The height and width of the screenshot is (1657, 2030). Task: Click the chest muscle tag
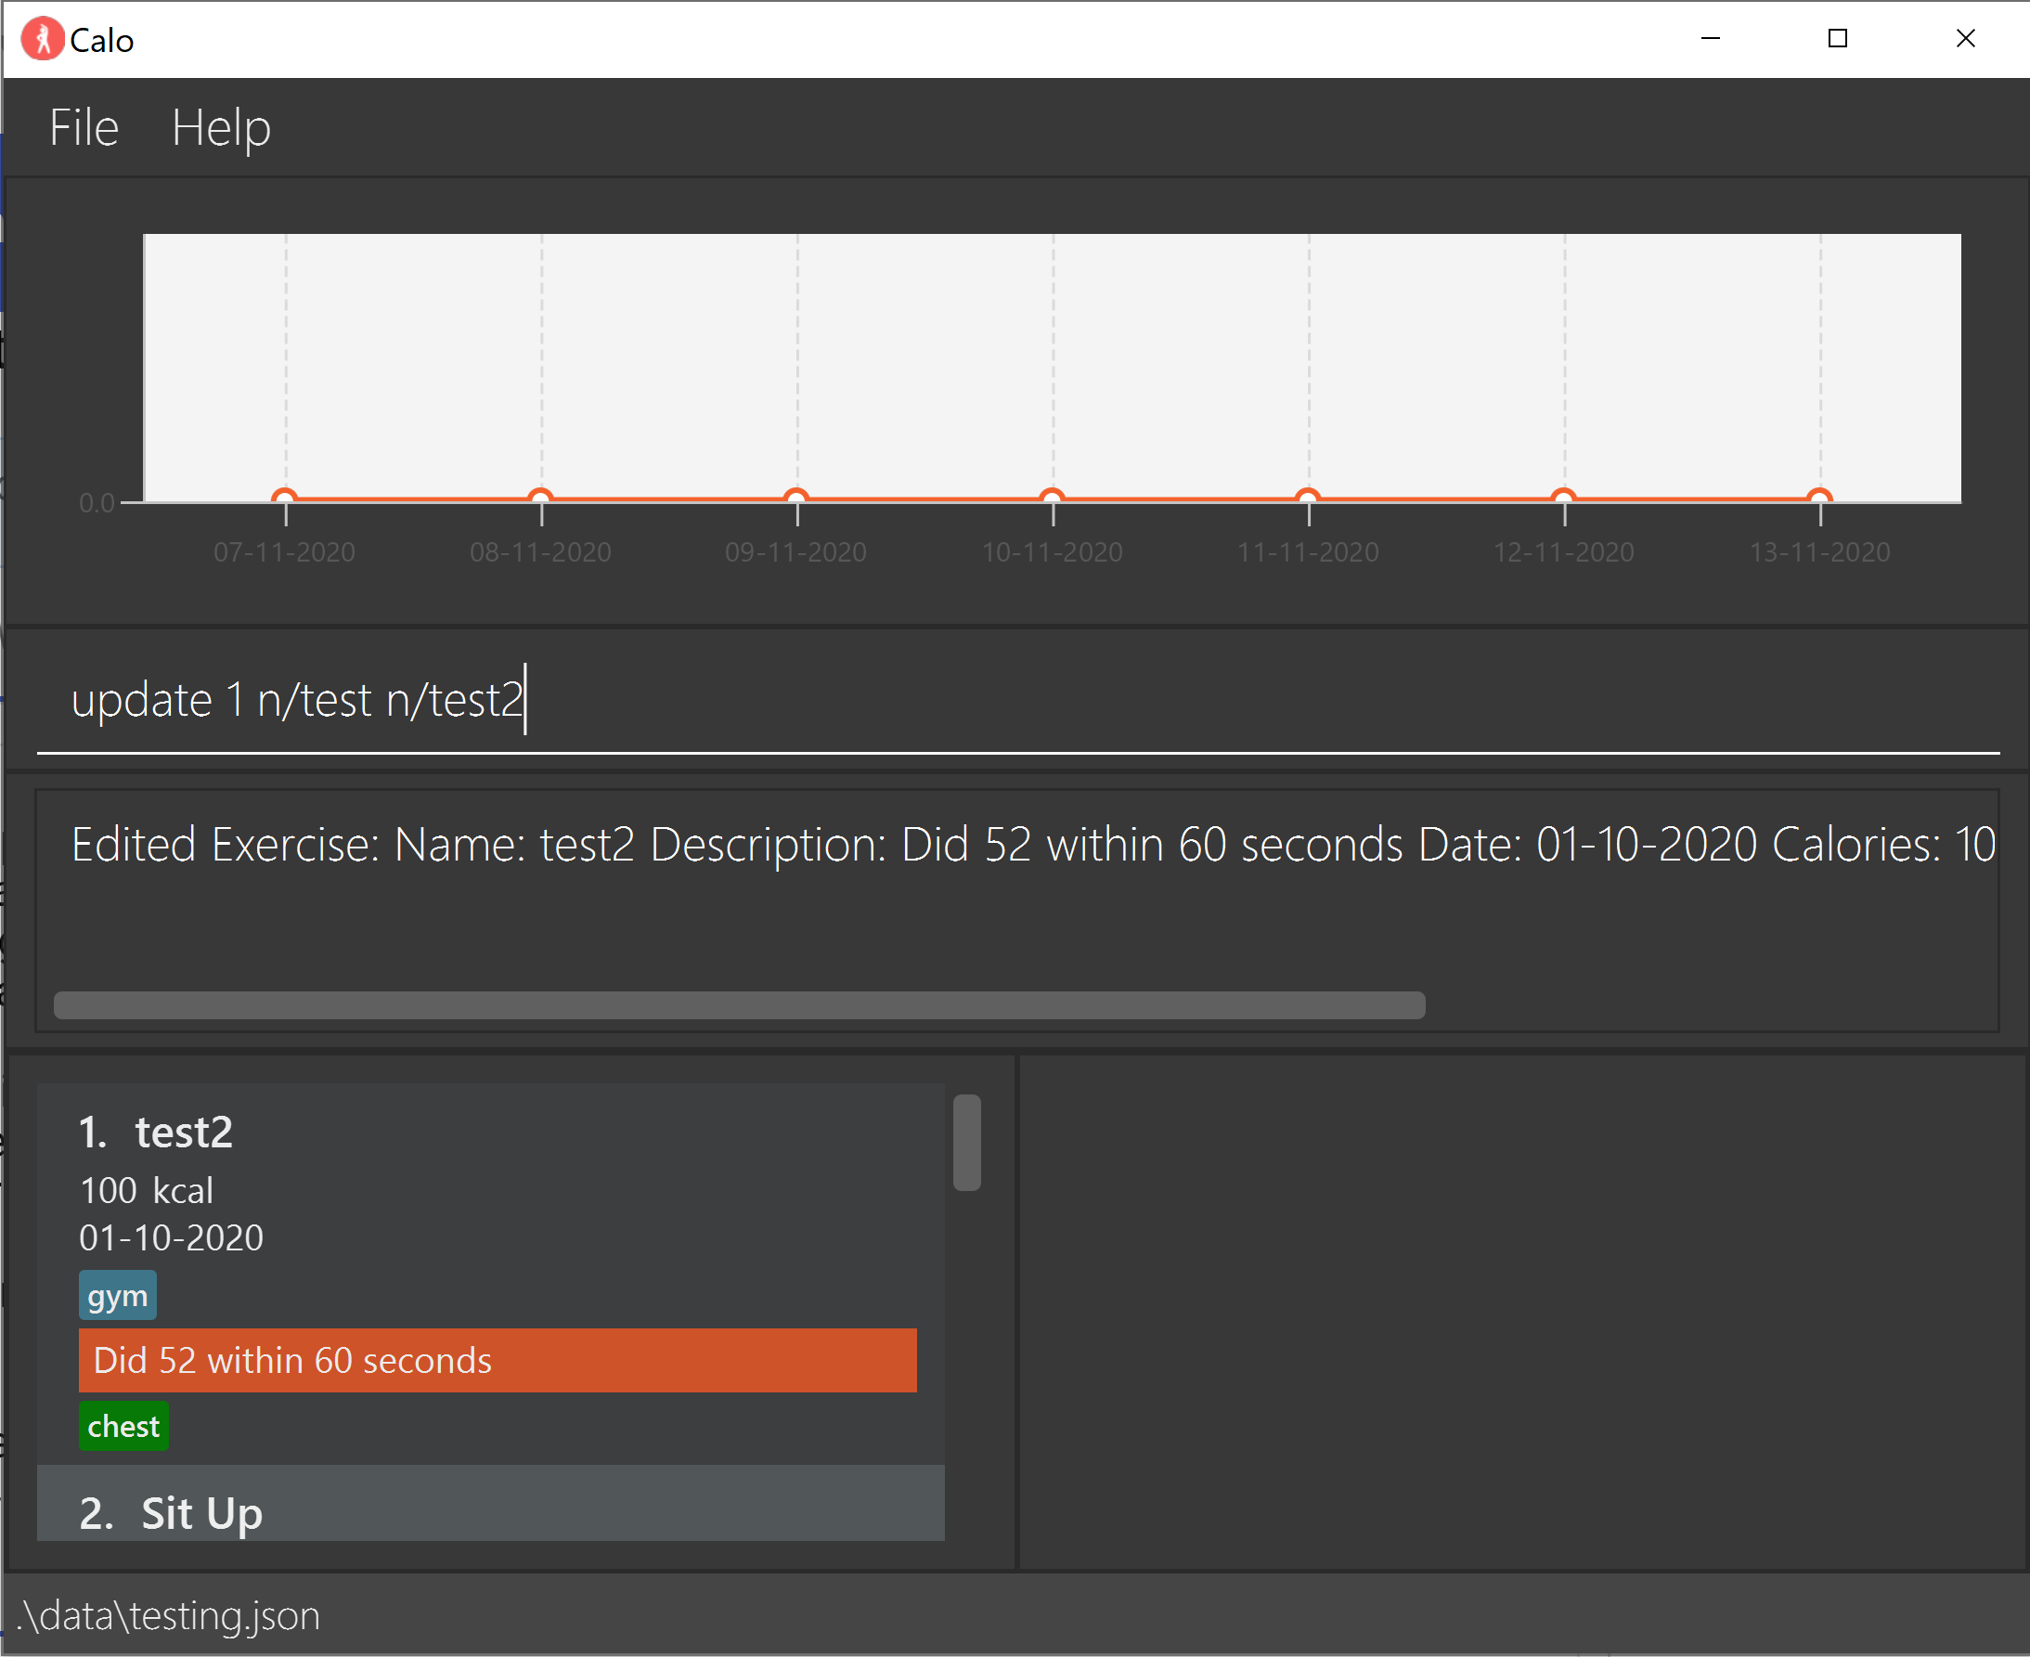tap(123, 1426)
